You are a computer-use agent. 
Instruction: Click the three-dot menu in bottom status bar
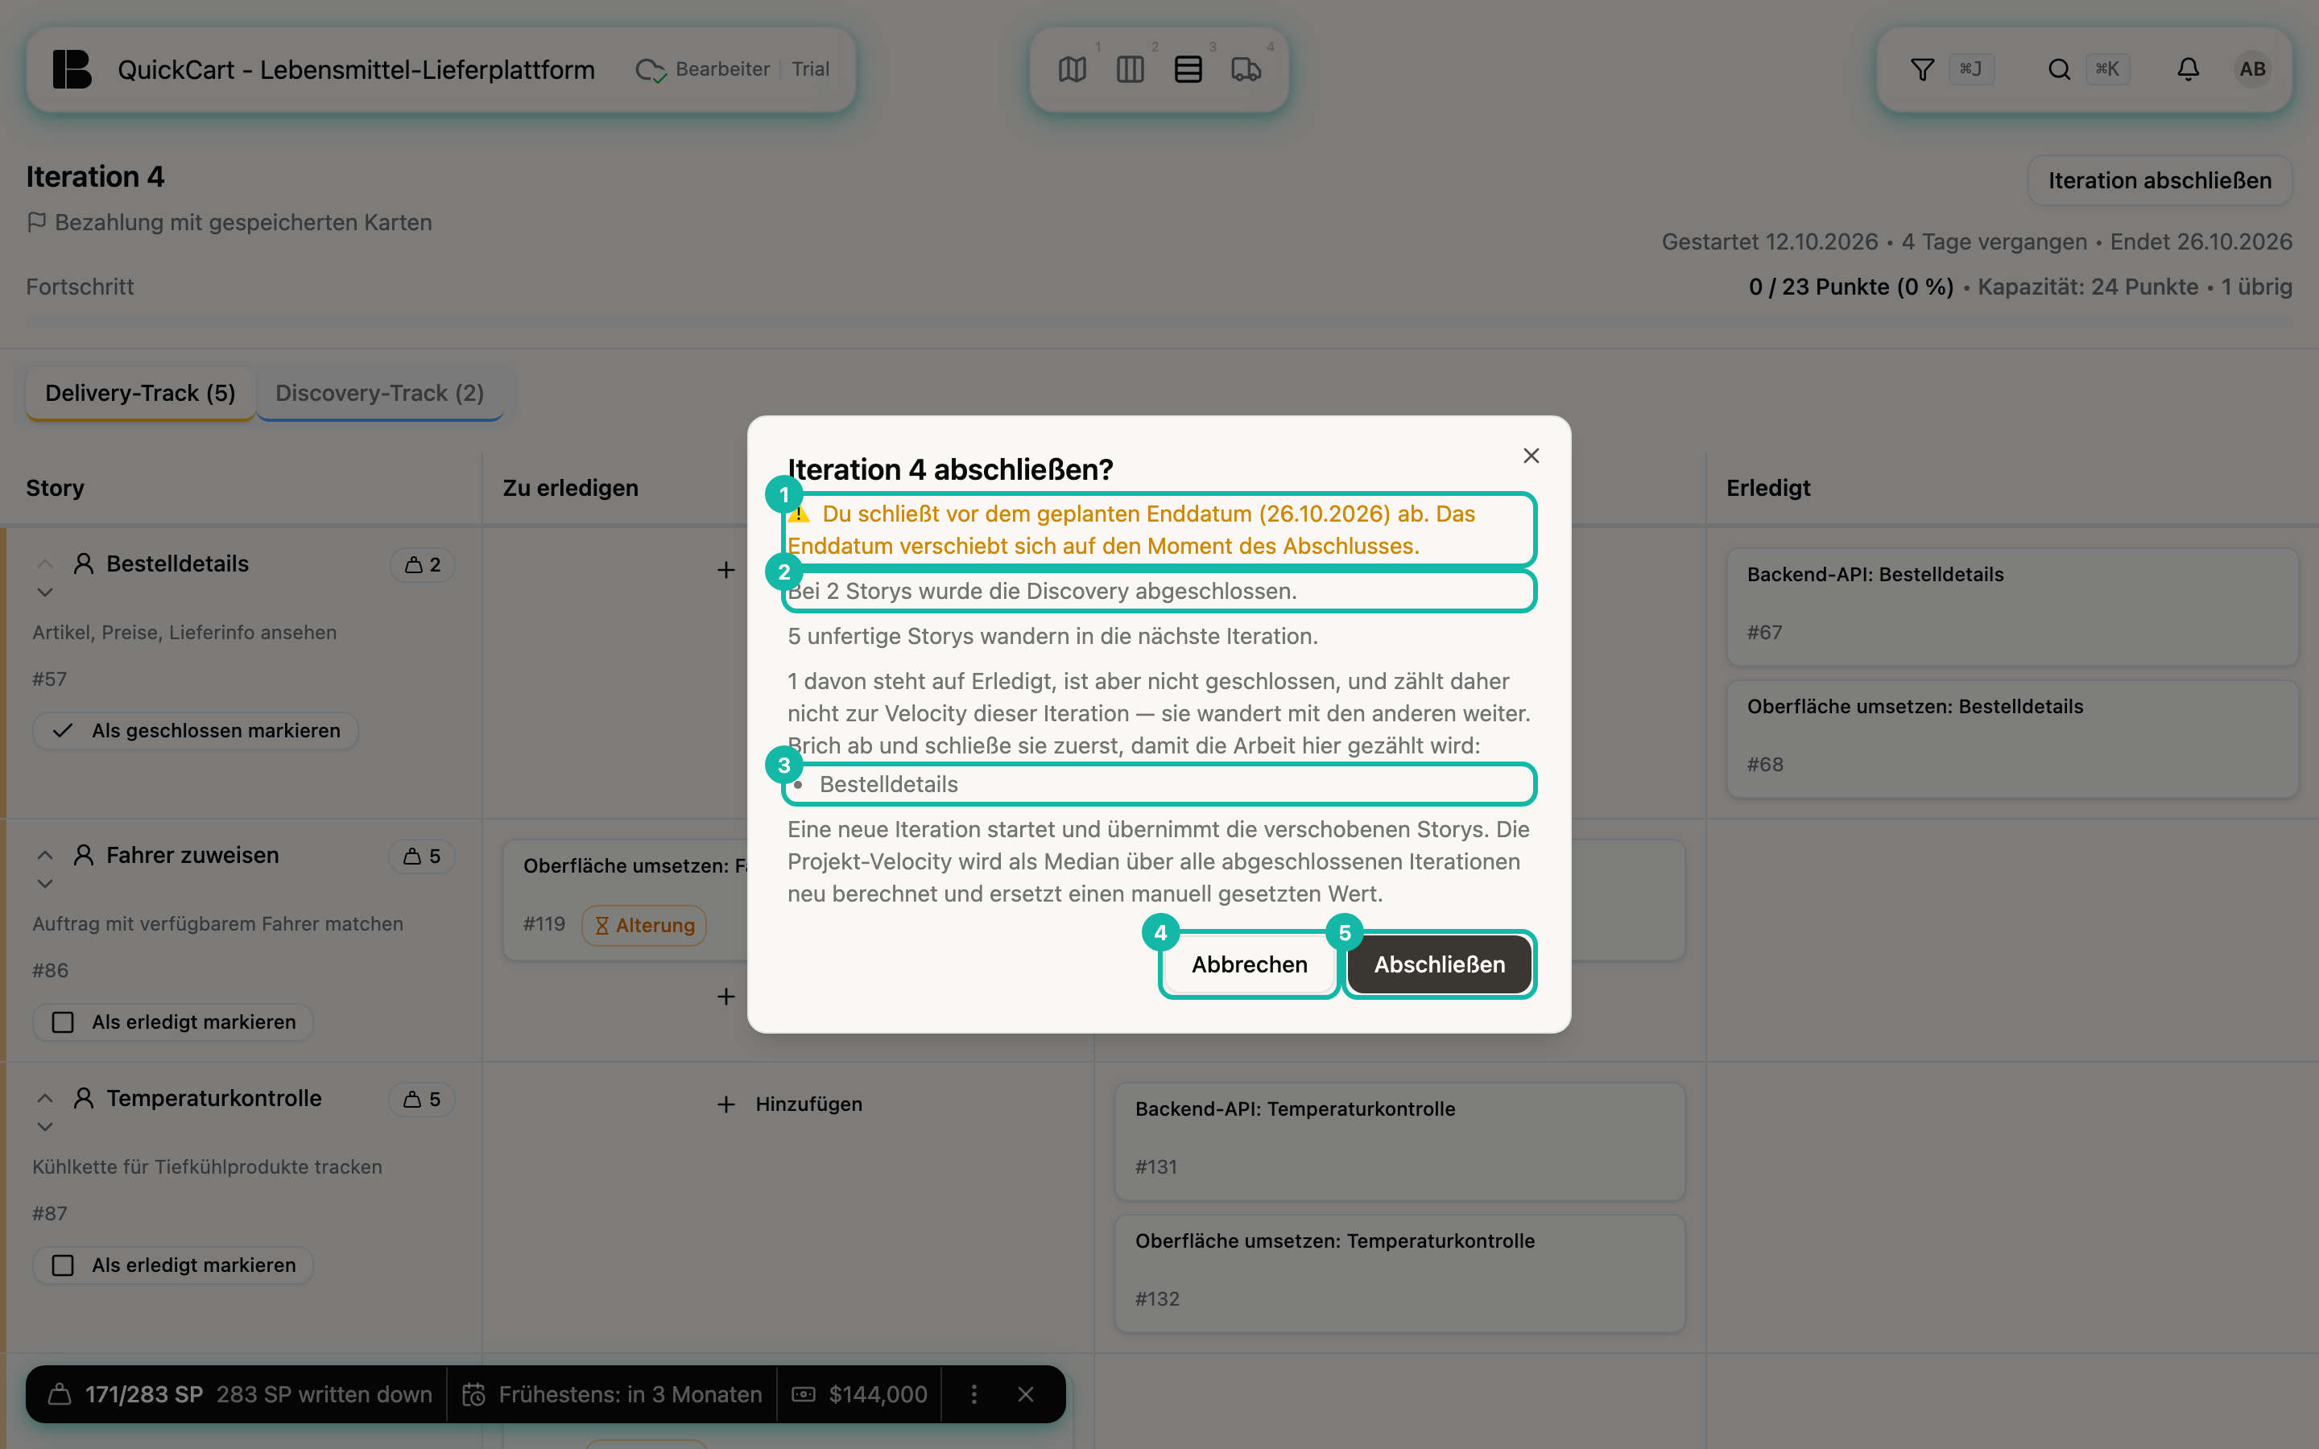tap(973, 1394)
